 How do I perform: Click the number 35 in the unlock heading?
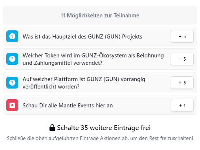coord(84,128)
